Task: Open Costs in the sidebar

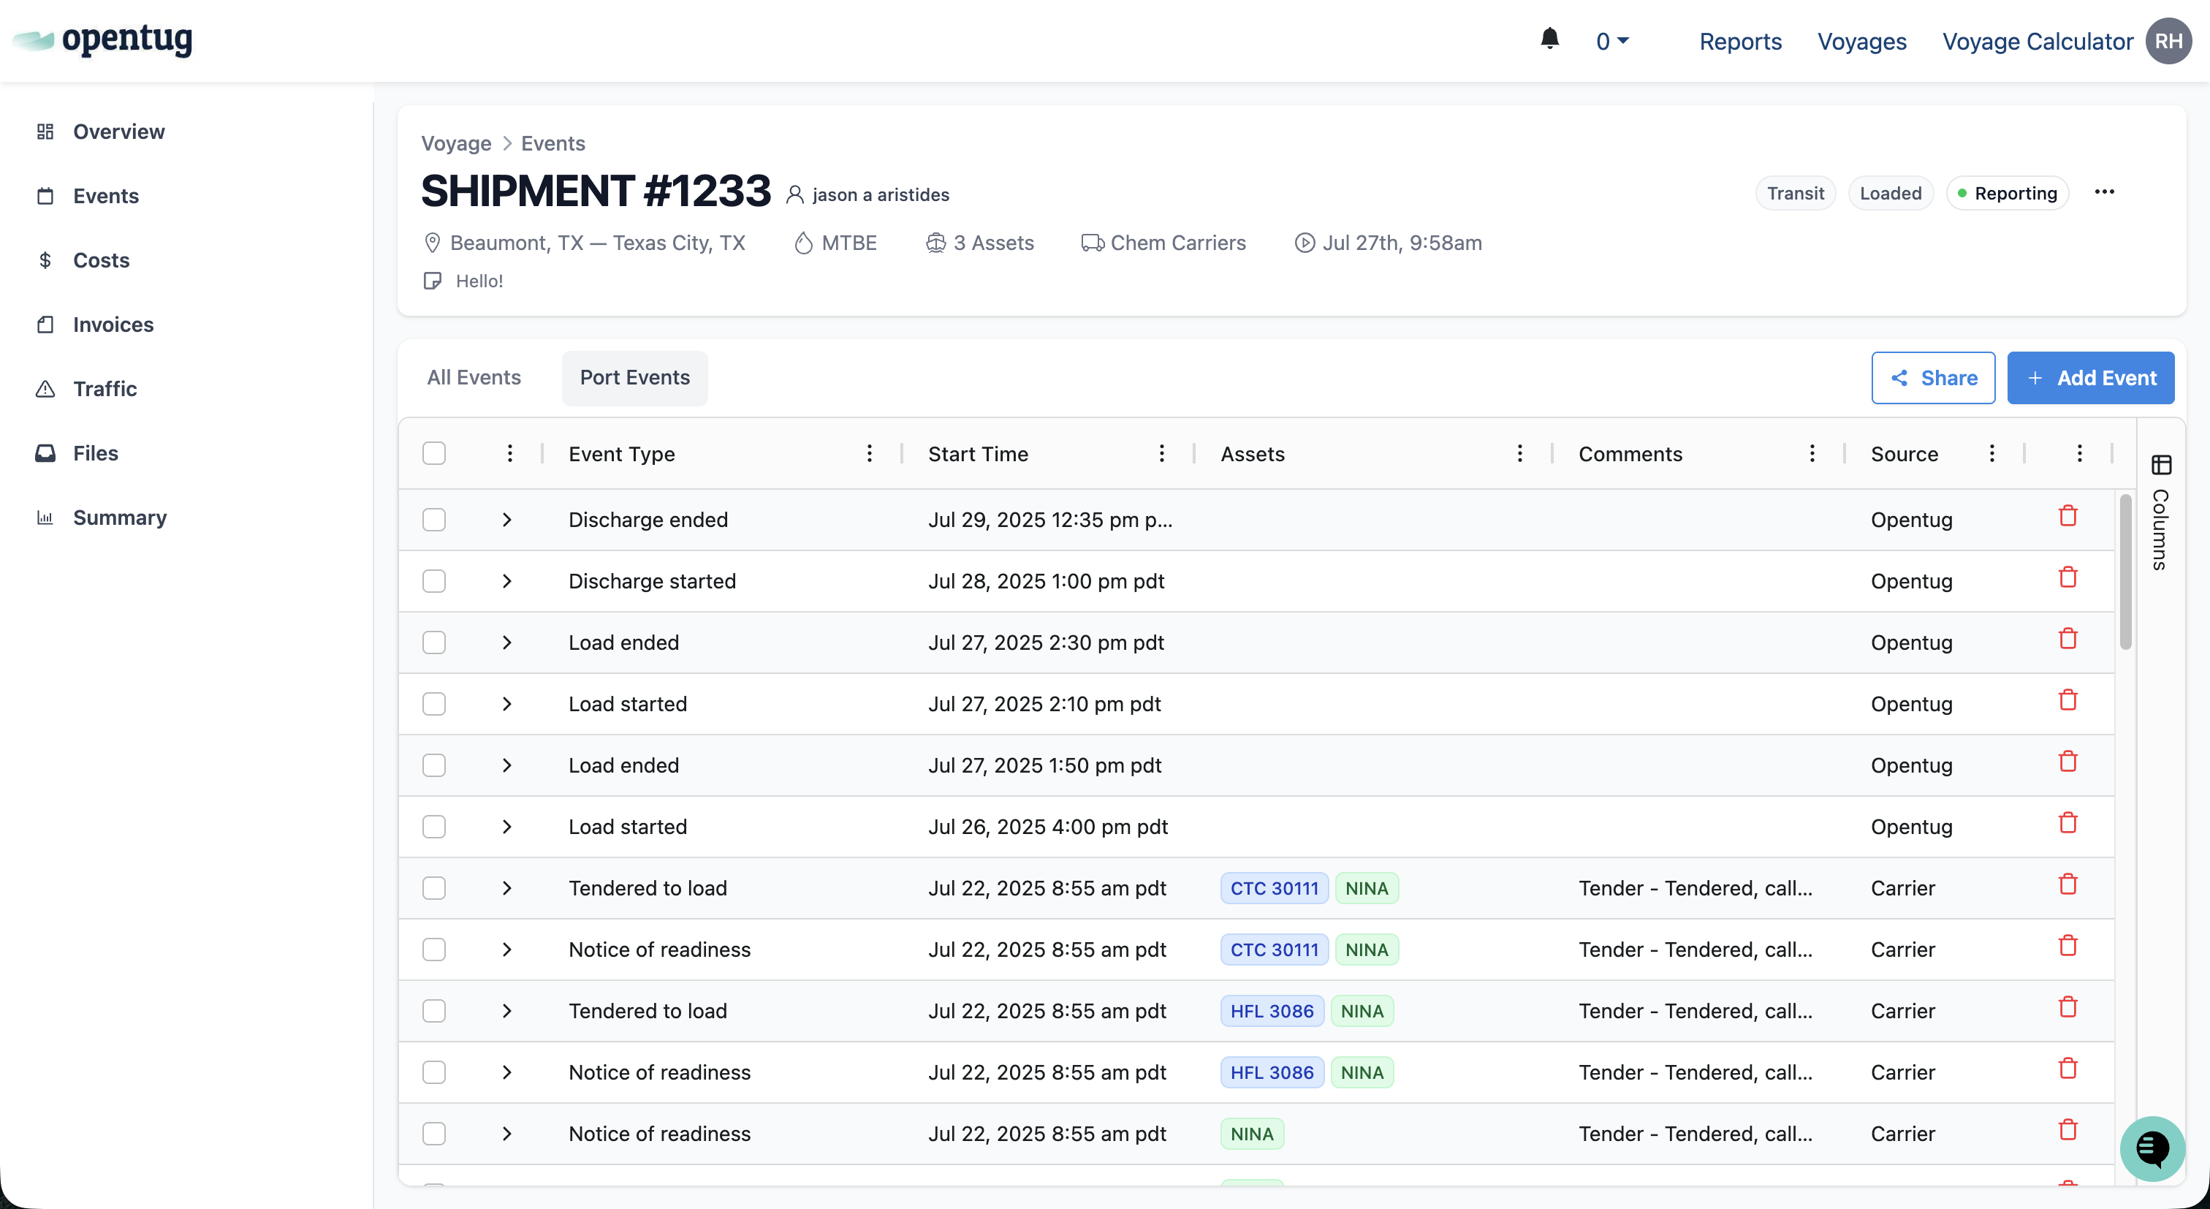Action: pyautogui.click(x=100, y=260)
